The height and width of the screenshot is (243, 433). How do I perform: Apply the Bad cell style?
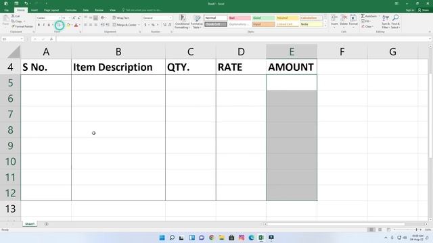point(240,18)
